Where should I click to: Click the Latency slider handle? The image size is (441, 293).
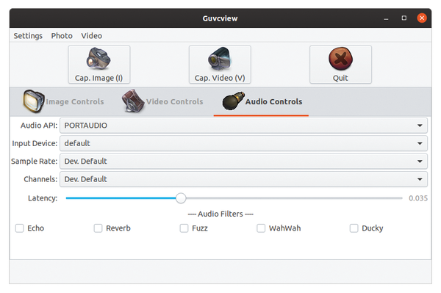pyautogui.click(x=181, y=198)
